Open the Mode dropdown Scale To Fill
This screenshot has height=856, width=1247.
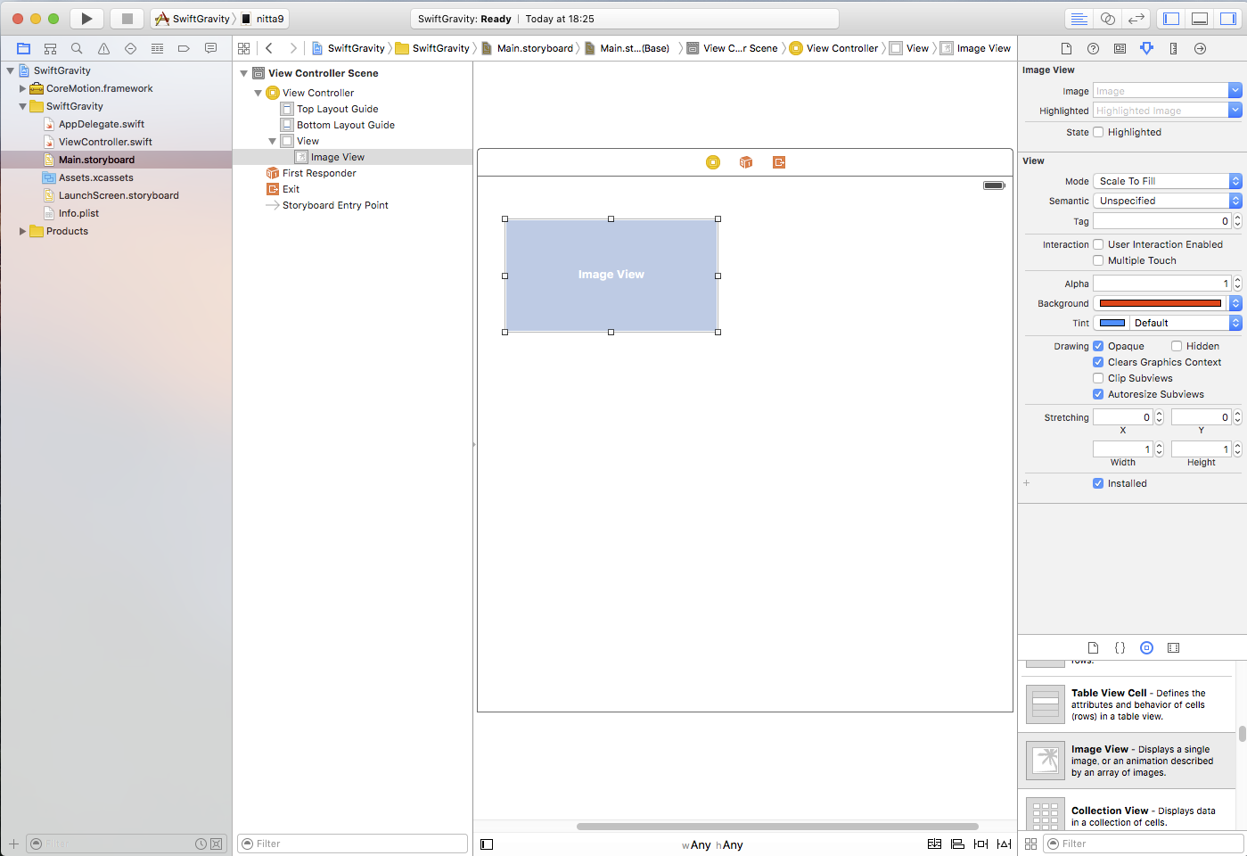(x=1167, y=181)
